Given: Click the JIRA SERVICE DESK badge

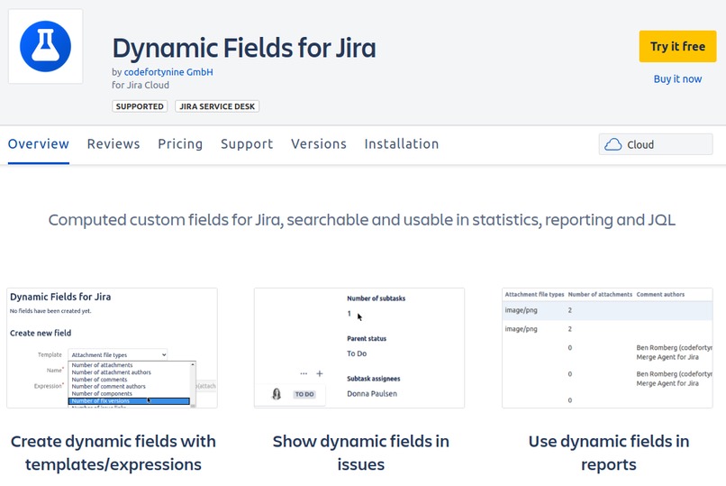Looking at the screenshot, I should [217, 106].
